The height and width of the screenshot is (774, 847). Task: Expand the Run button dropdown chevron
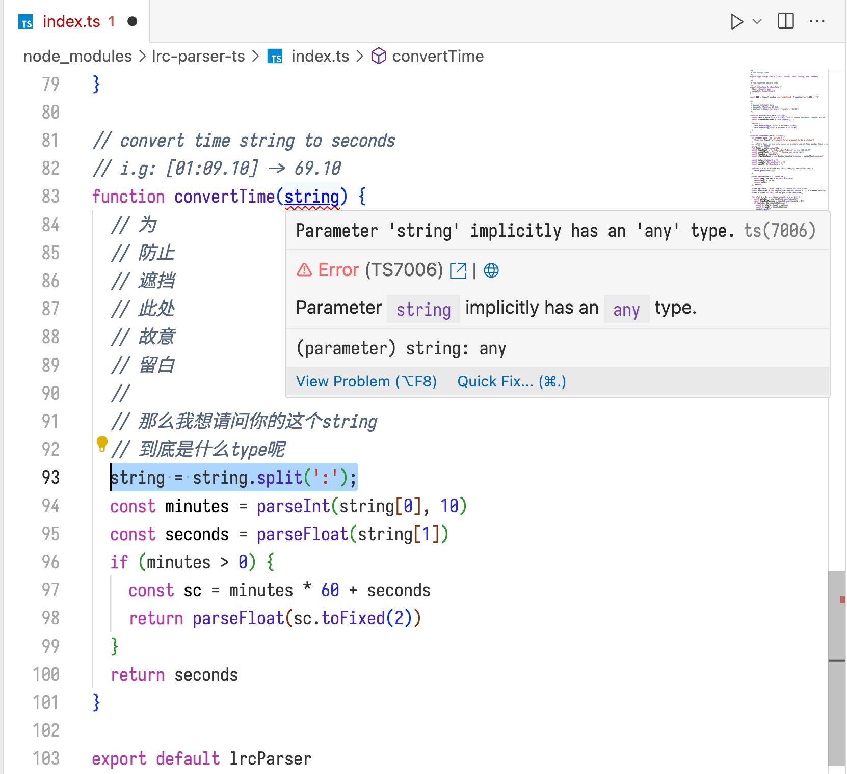[756, 21]
